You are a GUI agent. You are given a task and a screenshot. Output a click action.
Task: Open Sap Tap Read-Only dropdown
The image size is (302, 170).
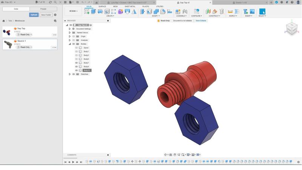tap(25, 35)
